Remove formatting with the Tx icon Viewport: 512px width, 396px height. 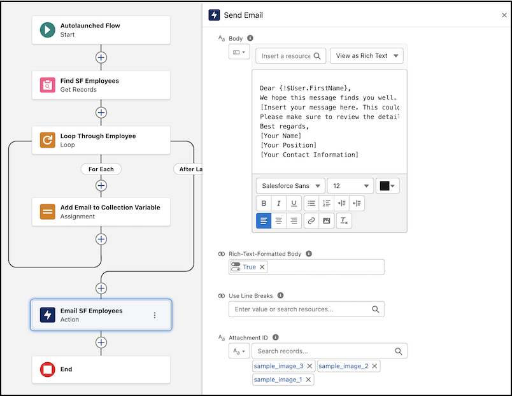coord(344,221)
